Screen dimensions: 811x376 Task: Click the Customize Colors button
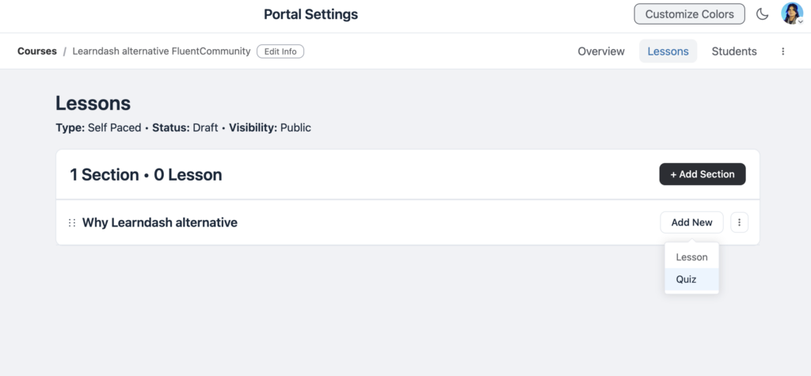pos(690,14)
